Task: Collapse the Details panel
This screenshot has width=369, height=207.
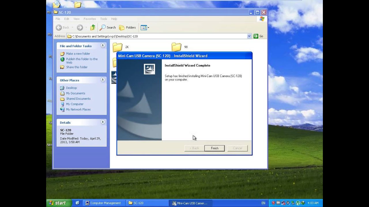Action: (103, 122)
